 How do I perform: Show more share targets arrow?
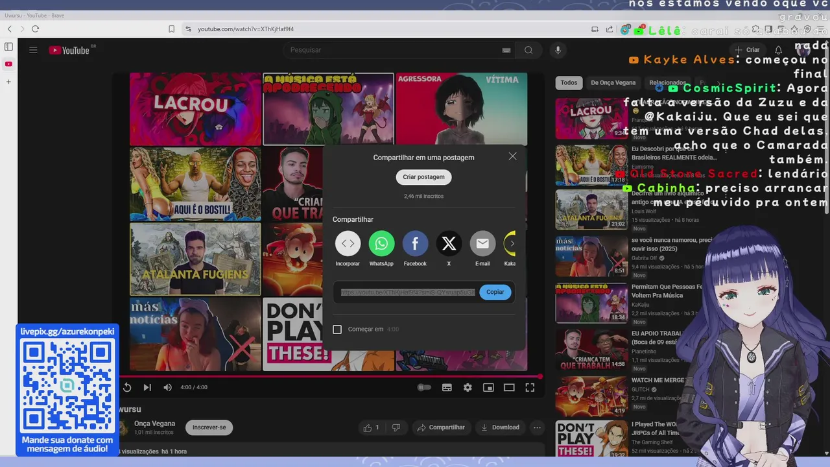click(x=512, y=244)
